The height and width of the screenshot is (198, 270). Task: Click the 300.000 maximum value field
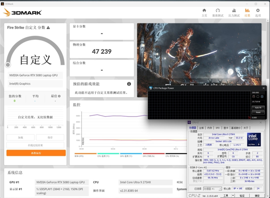tap(258, 93)
